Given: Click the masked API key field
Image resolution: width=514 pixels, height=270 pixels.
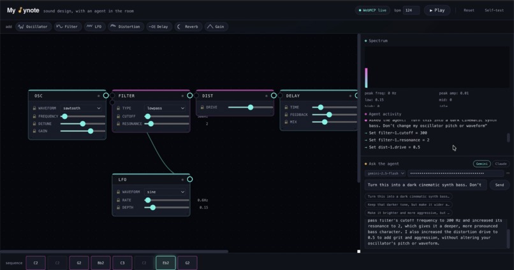Looking at the screenshot, I should [455, 173].
